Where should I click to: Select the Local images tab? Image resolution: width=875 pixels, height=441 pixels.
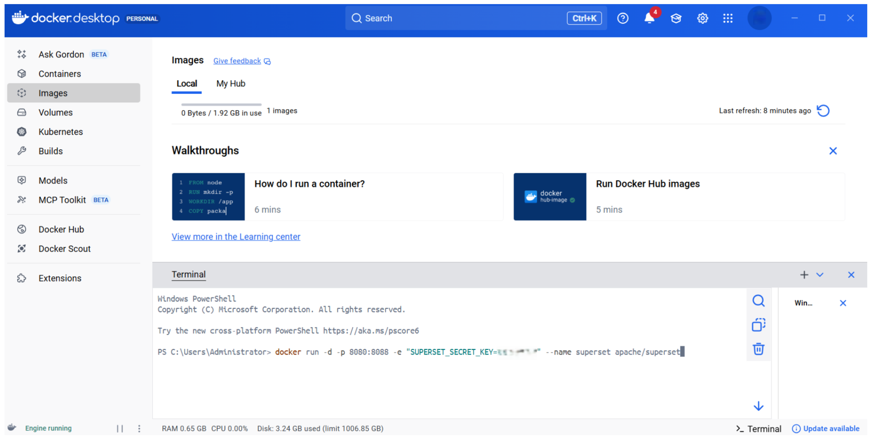186,83
